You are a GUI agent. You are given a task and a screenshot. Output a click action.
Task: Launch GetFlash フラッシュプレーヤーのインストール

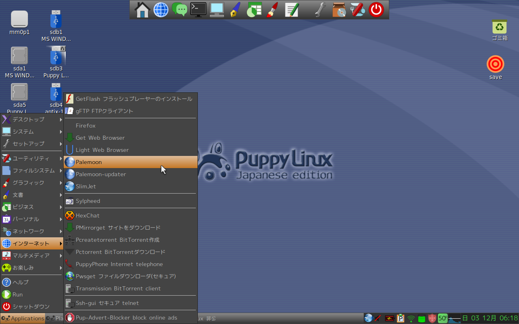click(x=131, y=99)
